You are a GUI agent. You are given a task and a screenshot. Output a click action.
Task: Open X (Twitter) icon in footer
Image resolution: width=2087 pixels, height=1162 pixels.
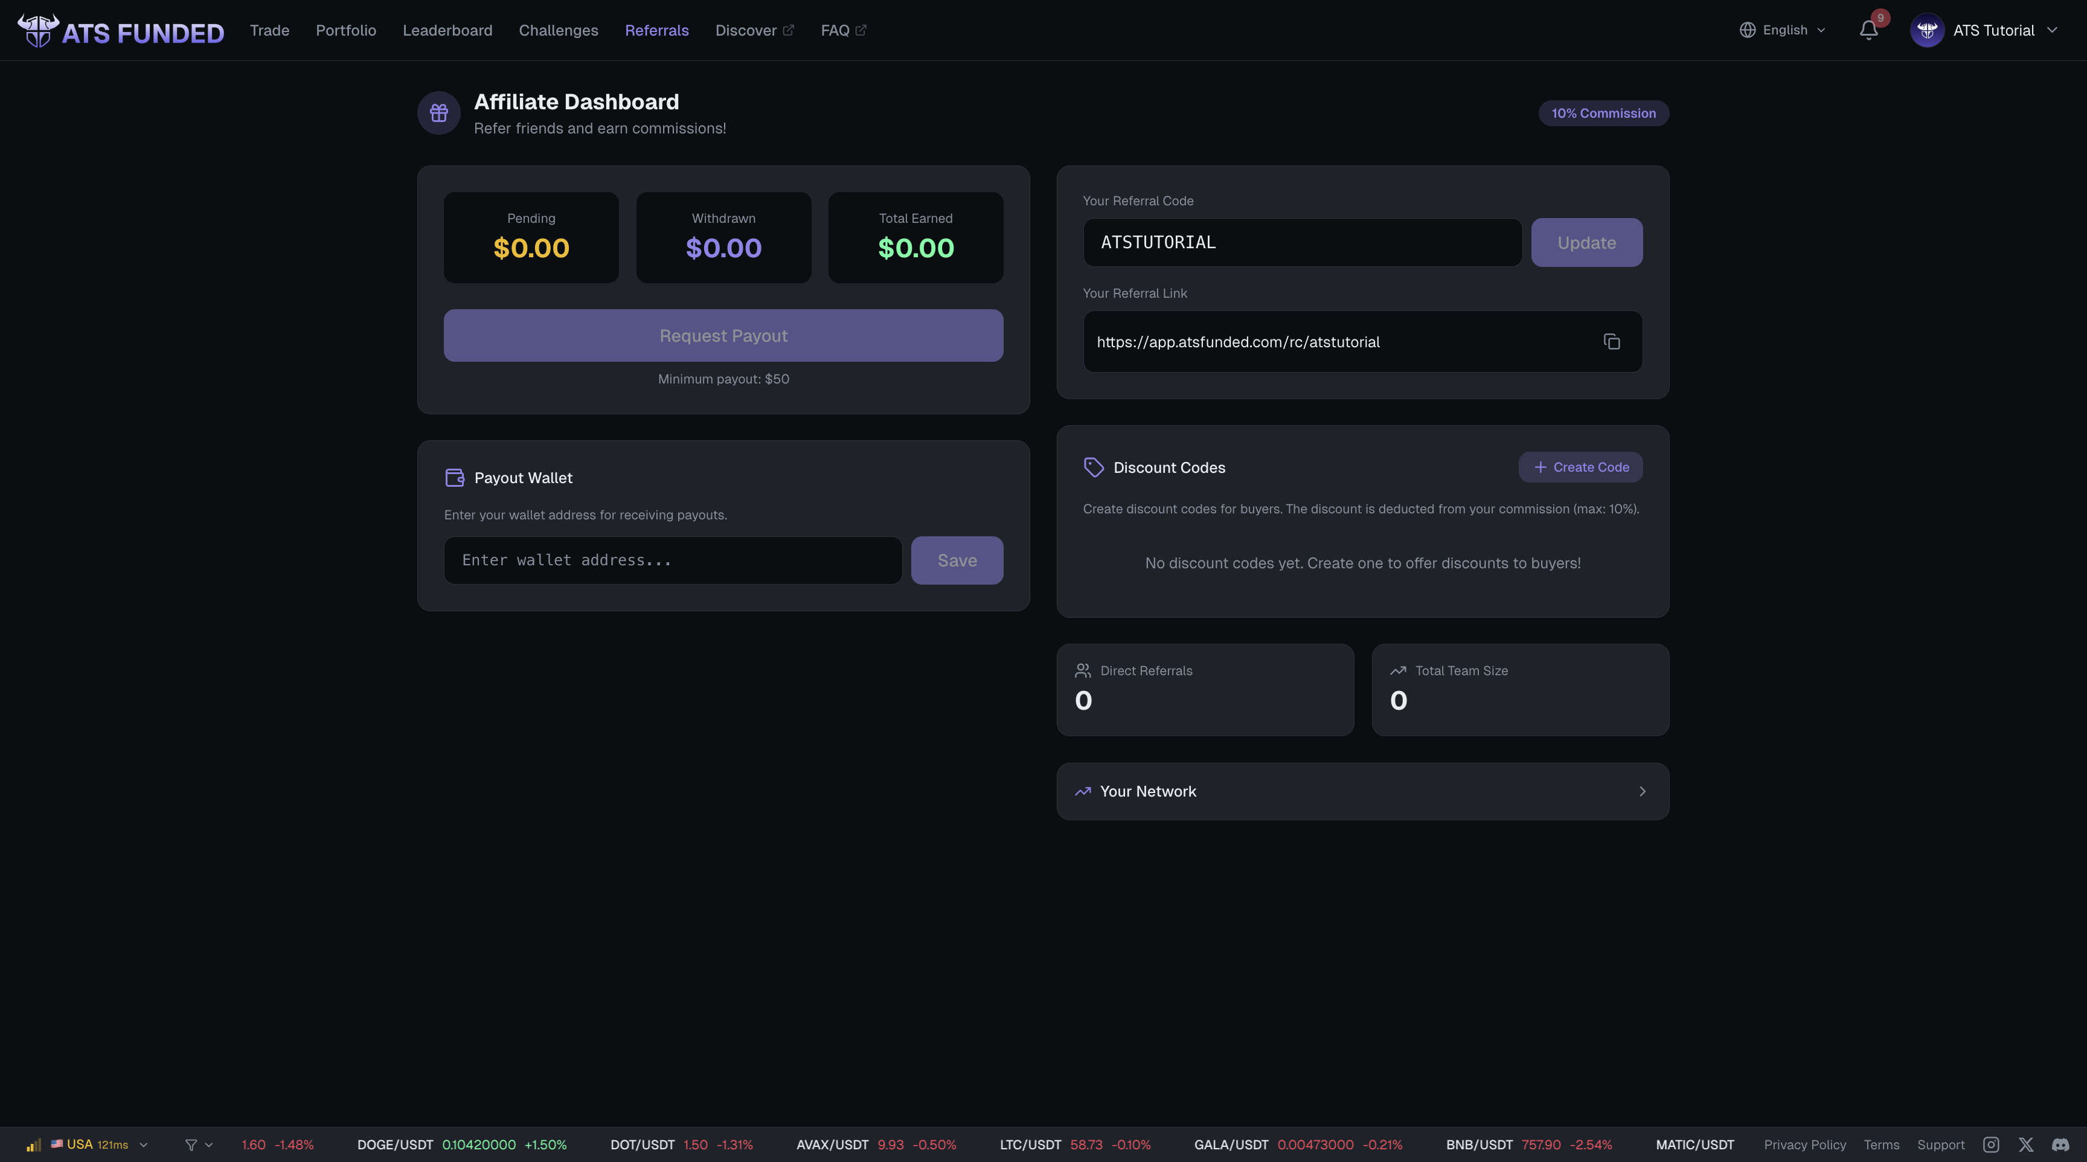point(2025,1144)
